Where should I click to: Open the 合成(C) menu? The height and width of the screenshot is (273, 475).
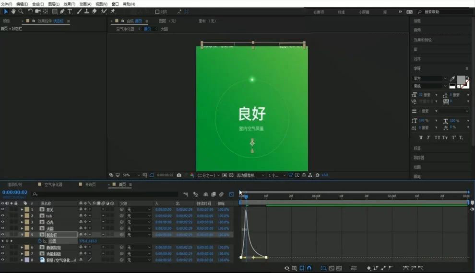point(38,4)
